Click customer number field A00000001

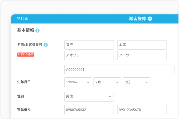click(x=119, y=69)
